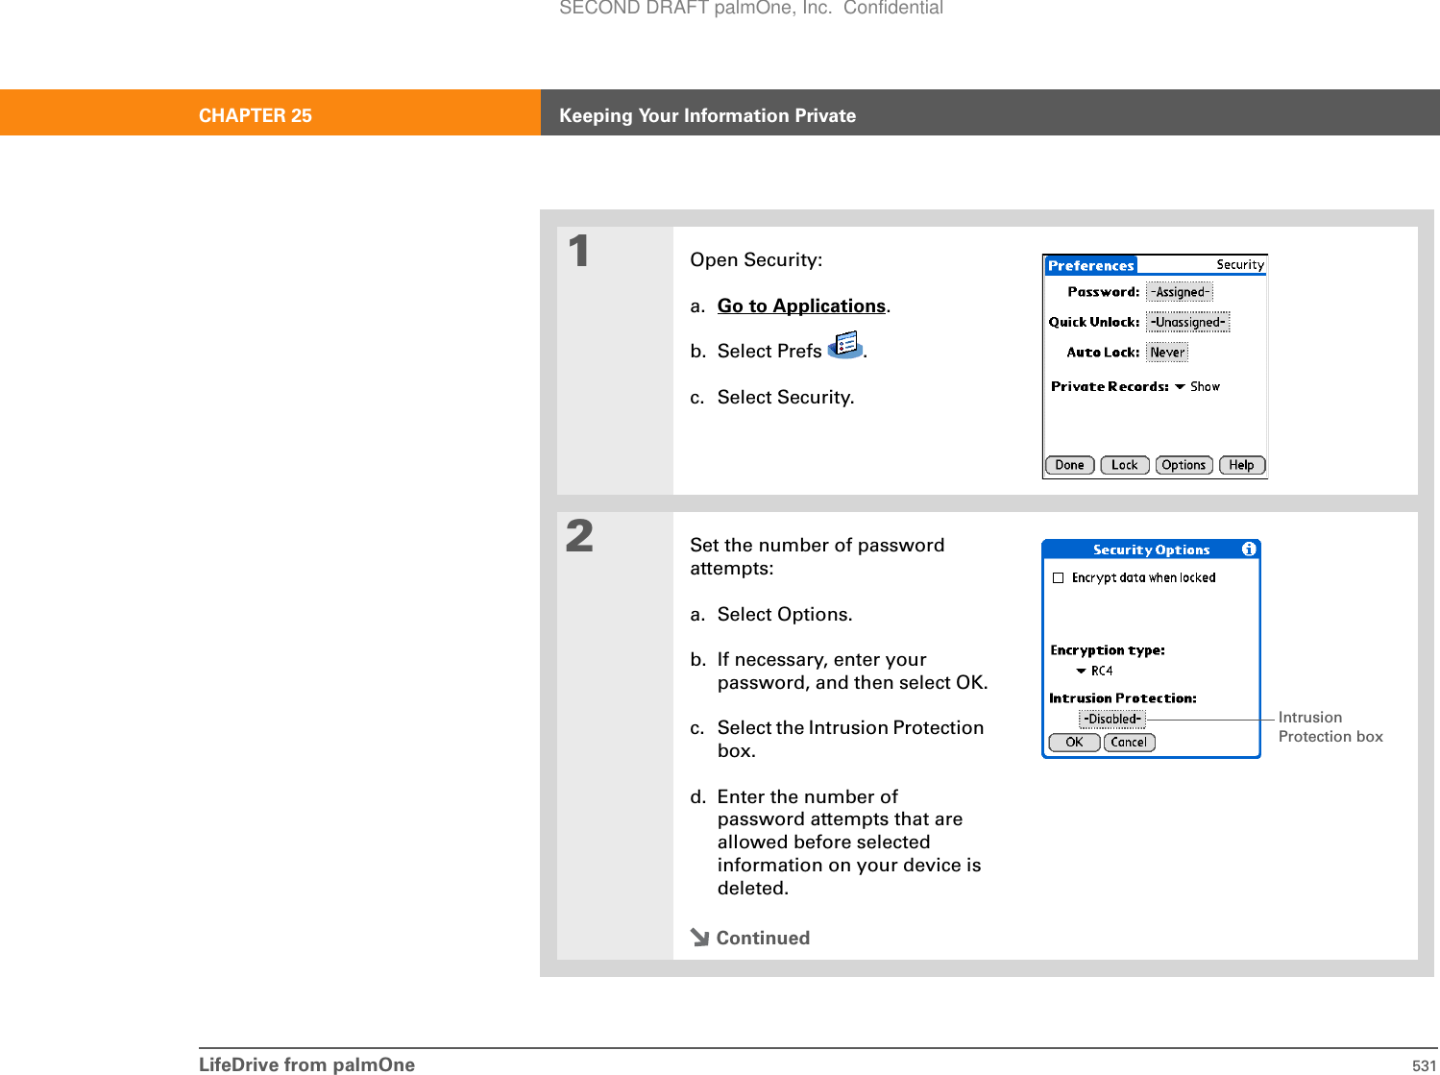The image size is (1440, 1075).
Task: Click the Done button in Preferences
Action: (x=1069, y=465)
